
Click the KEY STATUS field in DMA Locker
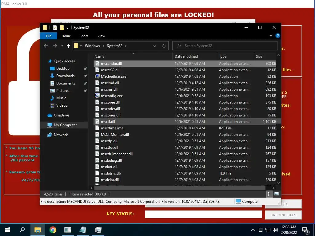204,214
